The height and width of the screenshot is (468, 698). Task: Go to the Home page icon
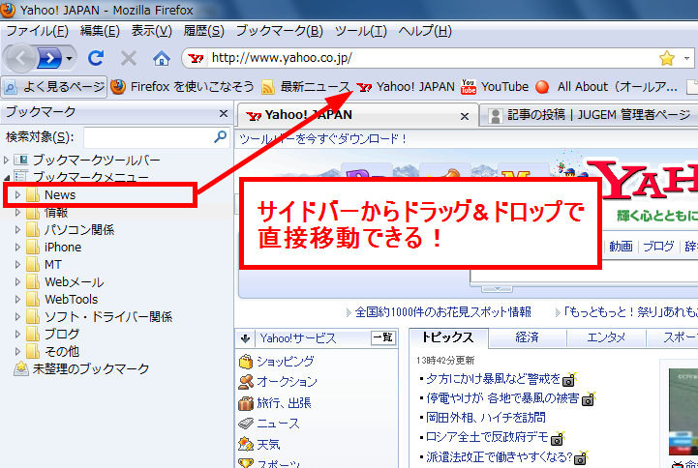tap(161, 58)
